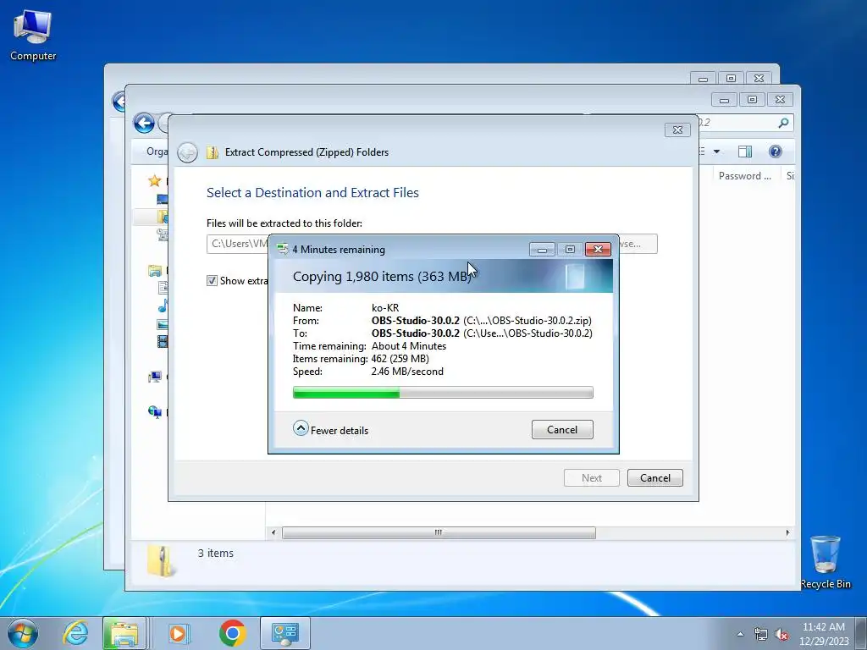Select the Pictures icon in navigation pane

[x=163, y=324]
